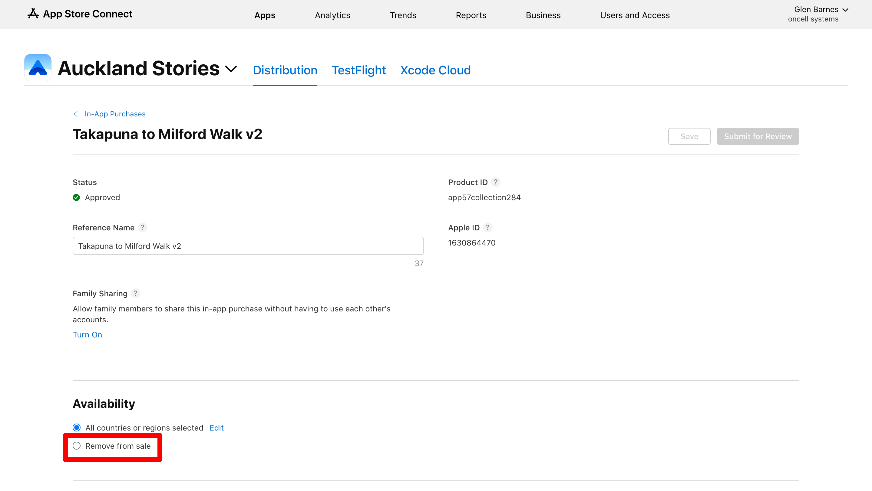Image resolution: width=872 pixels, height=491 pixels.
Task: Select the Remove from sale option
Action: [77, 446]
